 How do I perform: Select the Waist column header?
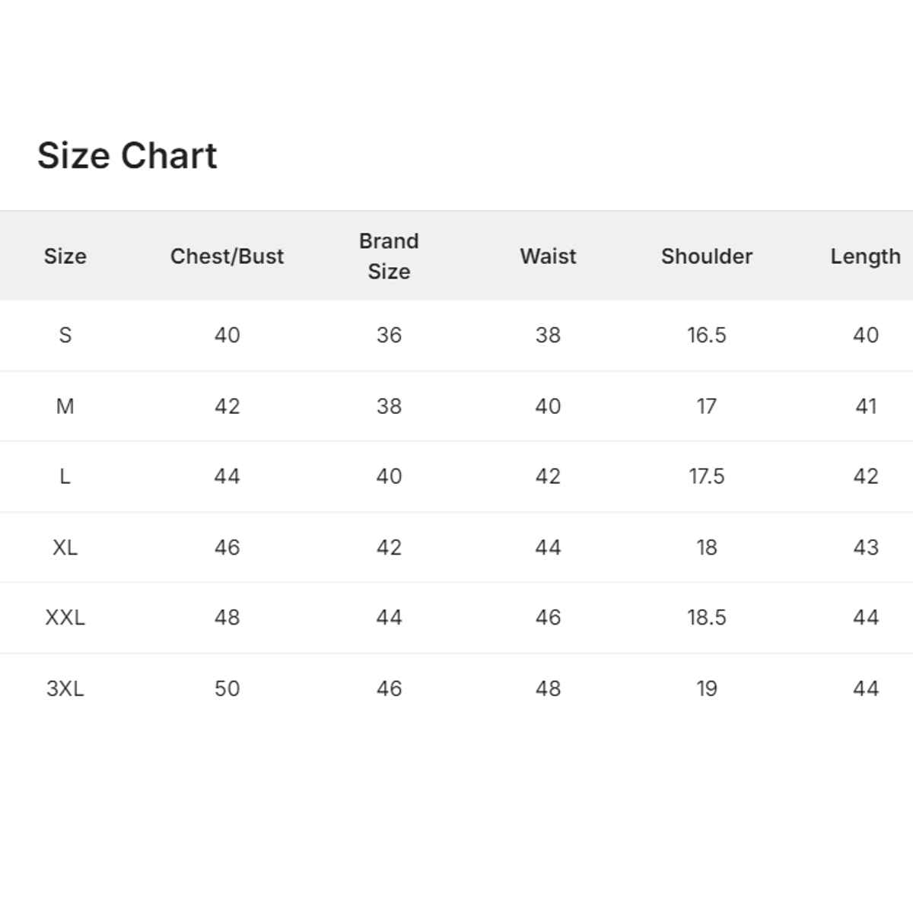(x=548, y=256)
